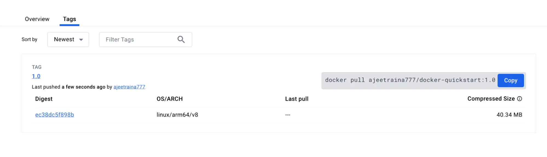Viewport: 547px width, 157px height.
Task: Switch to the Overview tab
Action: (x=37, y=19)
